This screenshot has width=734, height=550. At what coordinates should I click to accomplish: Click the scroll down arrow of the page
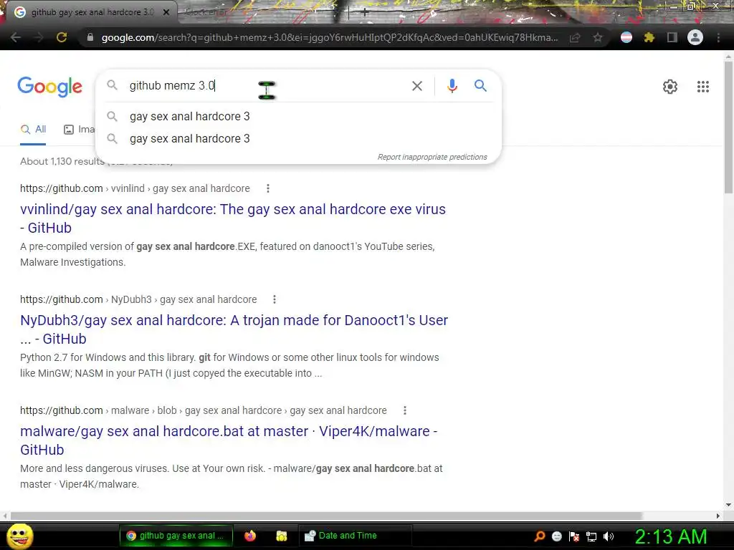click(x=728, y=505)
